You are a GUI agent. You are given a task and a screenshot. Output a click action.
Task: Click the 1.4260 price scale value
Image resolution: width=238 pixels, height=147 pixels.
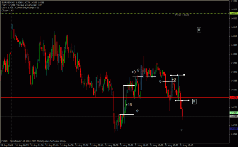click(234, 125)
